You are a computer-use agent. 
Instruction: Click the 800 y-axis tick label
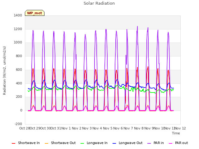point(19,56)
